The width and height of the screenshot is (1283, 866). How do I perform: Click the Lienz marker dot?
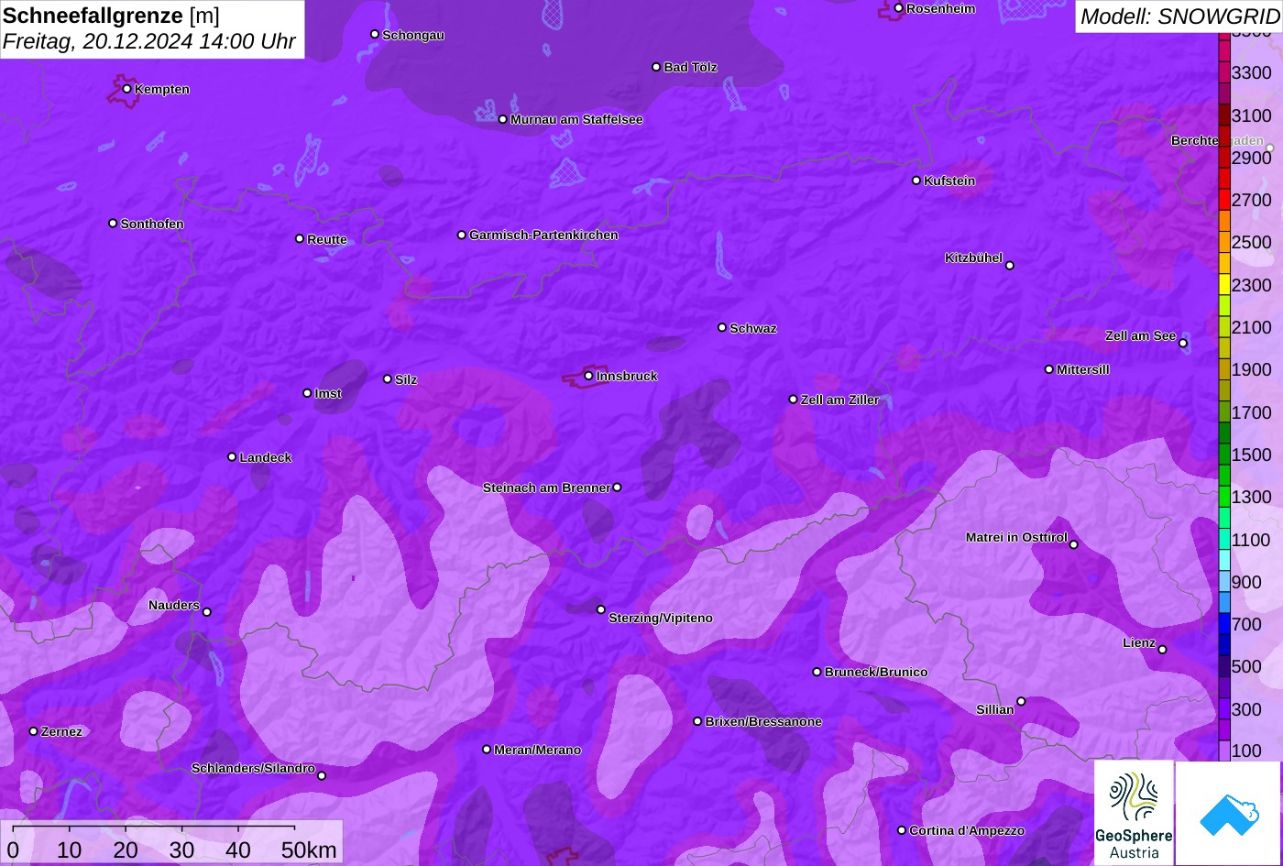coord(1162,650)
